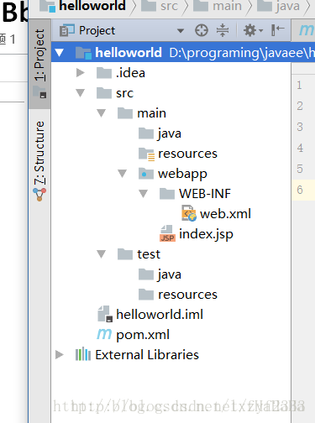Expand the .idea folder arrow
This screenshot has height=423, width=315.
(x=81, y=73)
